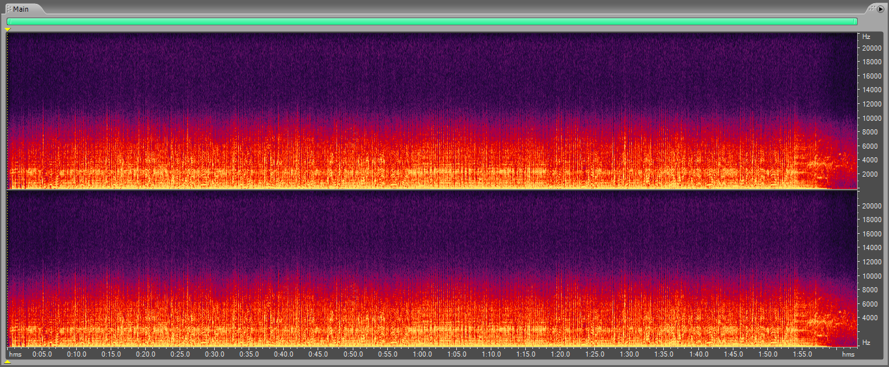Grab the panel gripper dots beside Main

tap(9, 9)
